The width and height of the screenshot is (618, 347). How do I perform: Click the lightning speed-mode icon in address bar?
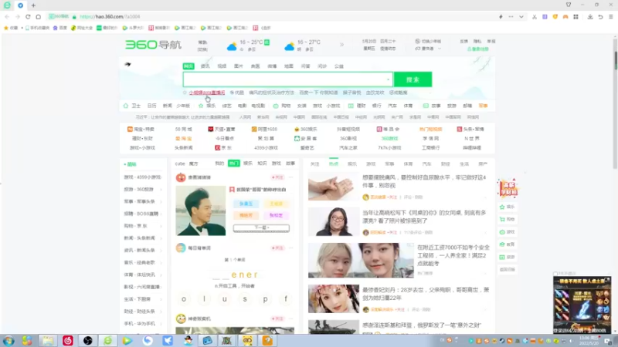(x=501, y=16)
